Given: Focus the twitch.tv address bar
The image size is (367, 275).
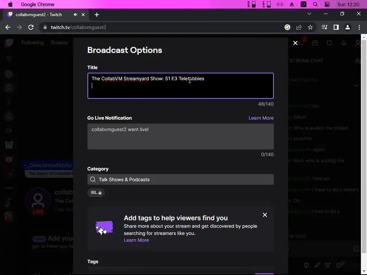Looking at the screenshot, I should tap(162, 27).
